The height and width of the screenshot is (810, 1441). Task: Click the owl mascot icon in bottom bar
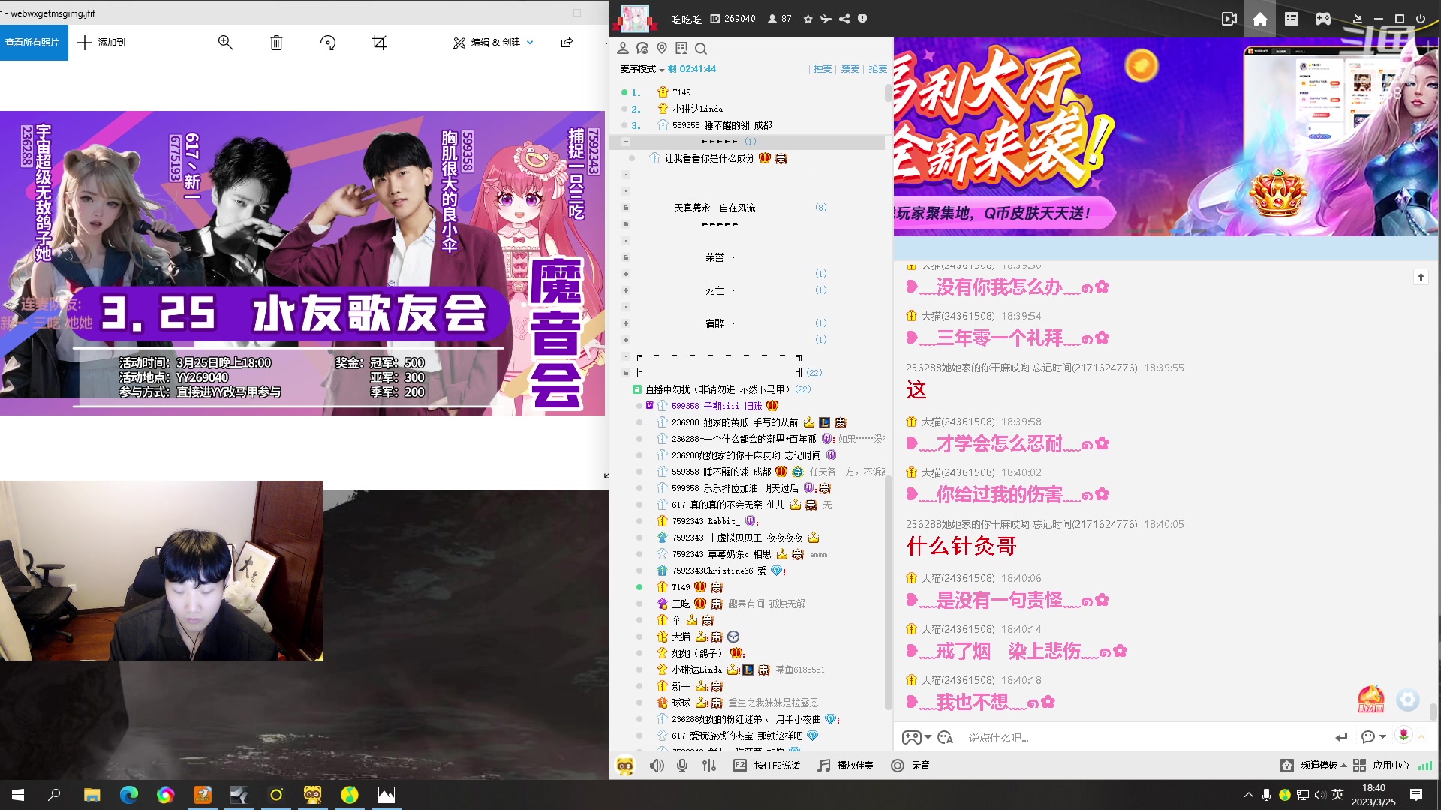[x=625, y=766]
